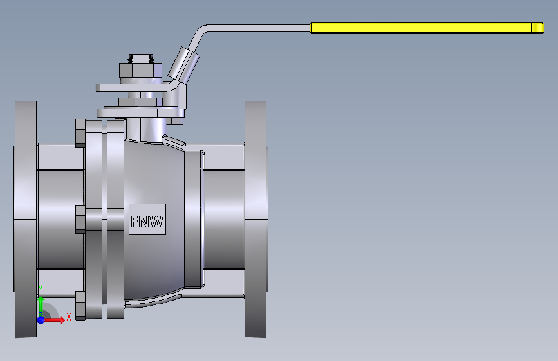Select the angled sleeve on the handle bend

pos(183,65)
